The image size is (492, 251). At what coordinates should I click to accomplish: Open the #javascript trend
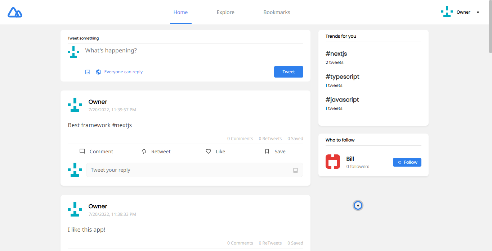pos(342,100)
